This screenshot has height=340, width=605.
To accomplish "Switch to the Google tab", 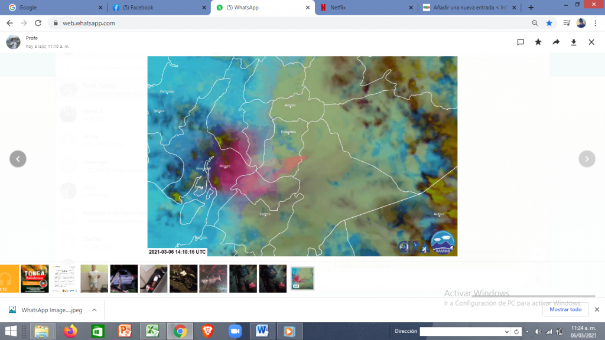I will 54,8.
